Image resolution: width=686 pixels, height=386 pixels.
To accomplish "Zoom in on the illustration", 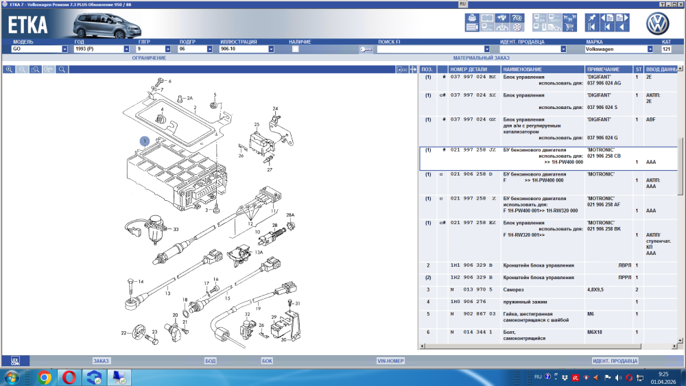I will click(9, 69).
